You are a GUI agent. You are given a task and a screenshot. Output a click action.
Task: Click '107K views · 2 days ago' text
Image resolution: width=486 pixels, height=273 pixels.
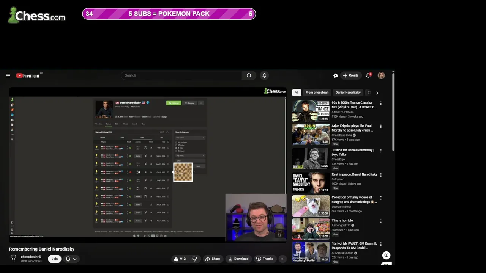pyautogui.click(x=346, y=184)
